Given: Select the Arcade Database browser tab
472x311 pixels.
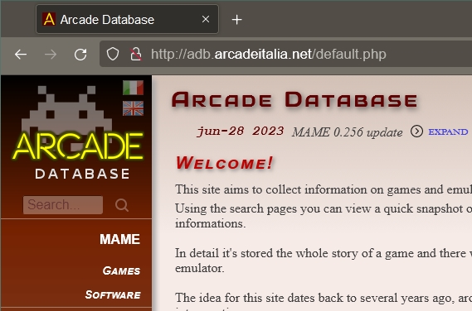Looking at the screenshot, I should [x=127, y=20].
